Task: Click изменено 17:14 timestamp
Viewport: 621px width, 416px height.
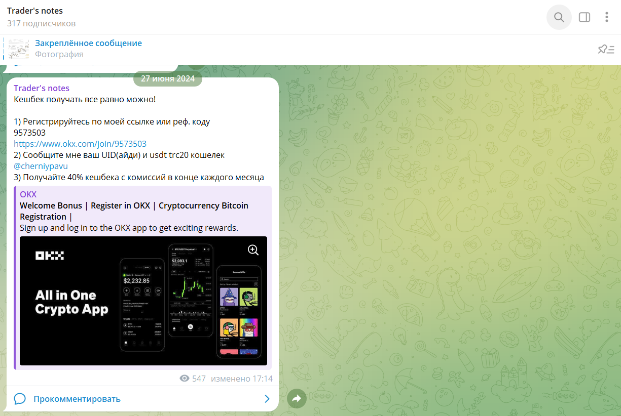Action: click(x=242, y=379)
